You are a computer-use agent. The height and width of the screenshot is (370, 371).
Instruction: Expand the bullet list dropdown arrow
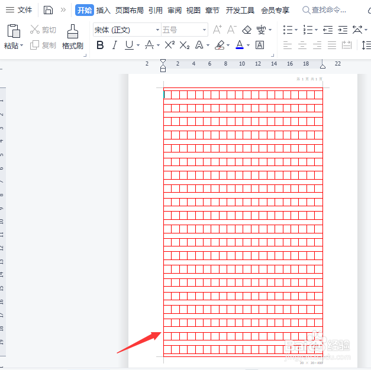296,30
